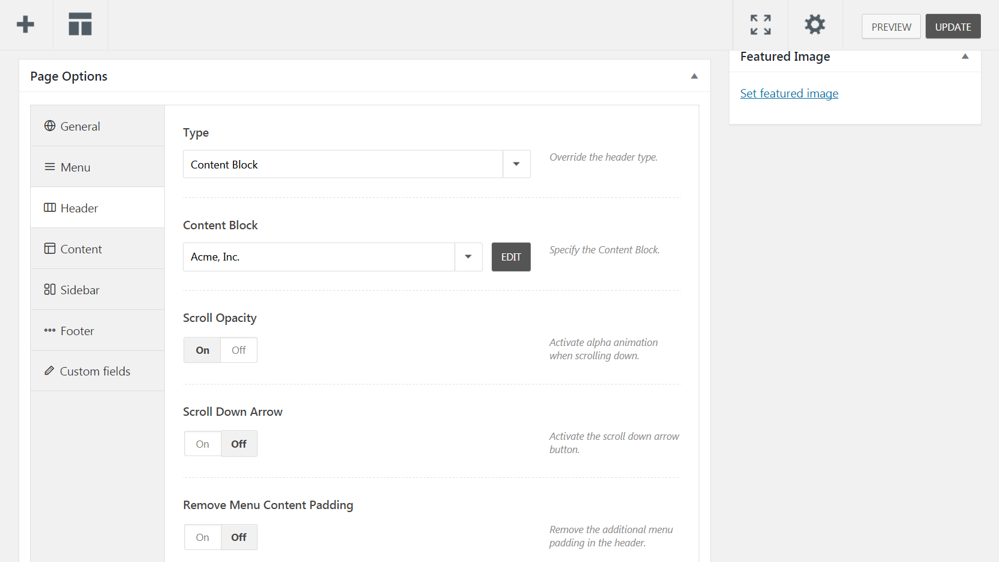Open the Type dropdown arrow
This screenshot has width=999, height=562.
click(516, 164)
